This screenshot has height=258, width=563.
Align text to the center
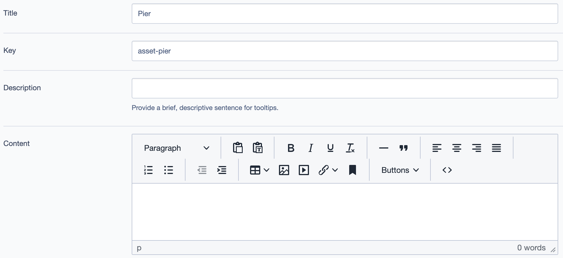(x=457, y=148)
